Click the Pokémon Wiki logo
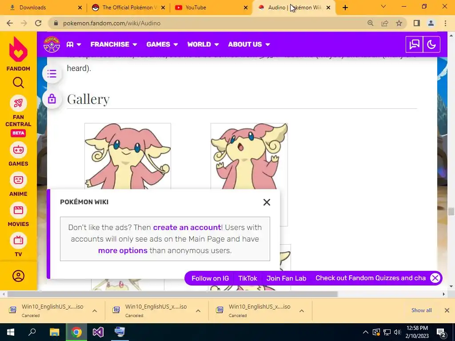 pos(52,44)
